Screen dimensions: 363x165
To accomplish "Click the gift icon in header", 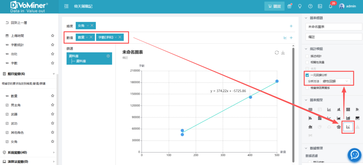I will click(290, 6).
